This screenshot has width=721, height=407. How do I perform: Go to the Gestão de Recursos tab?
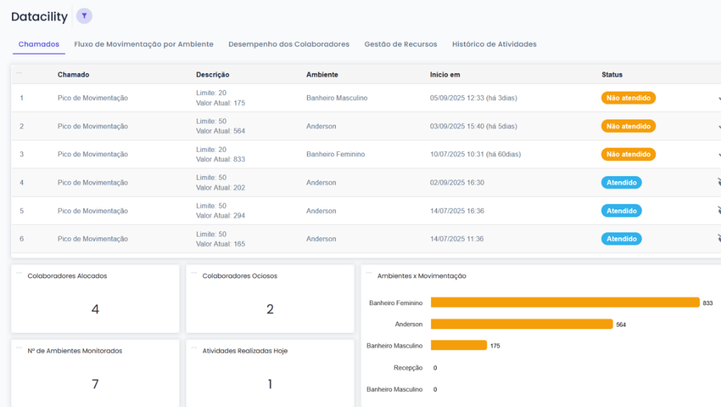[x=401, y=44]
